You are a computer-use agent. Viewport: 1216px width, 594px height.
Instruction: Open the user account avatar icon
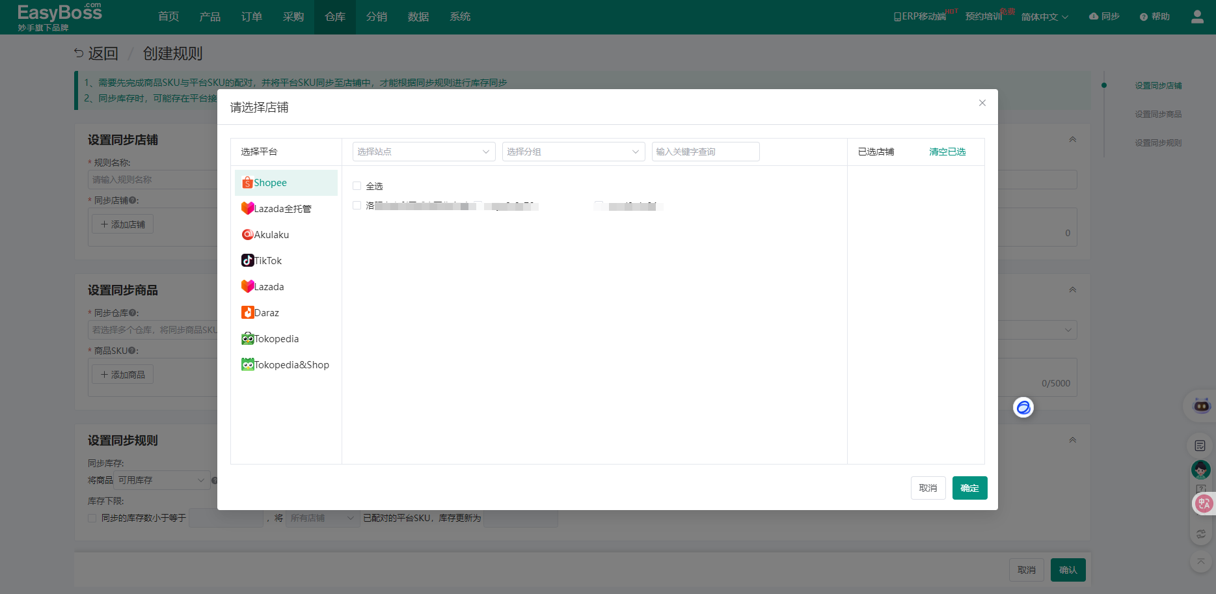click(x=1197, y=17)
